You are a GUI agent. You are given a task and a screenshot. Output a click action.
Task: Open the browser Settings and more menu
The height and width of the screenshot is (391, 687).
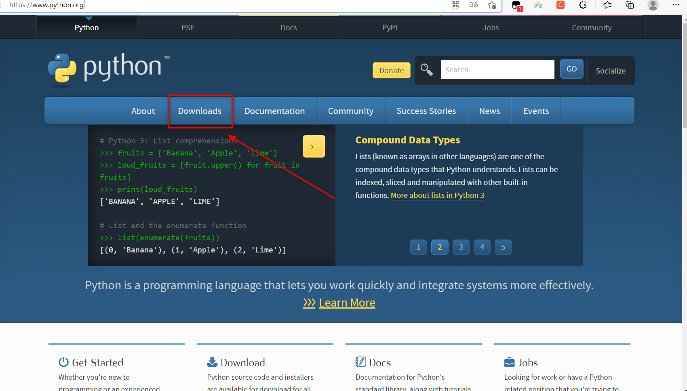(x=676, y=5)
